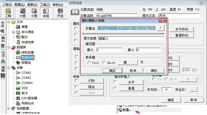Click the book icon in 动画连接 dialog
The width and height of the screenshot is (207, 115).
(75, 12)
